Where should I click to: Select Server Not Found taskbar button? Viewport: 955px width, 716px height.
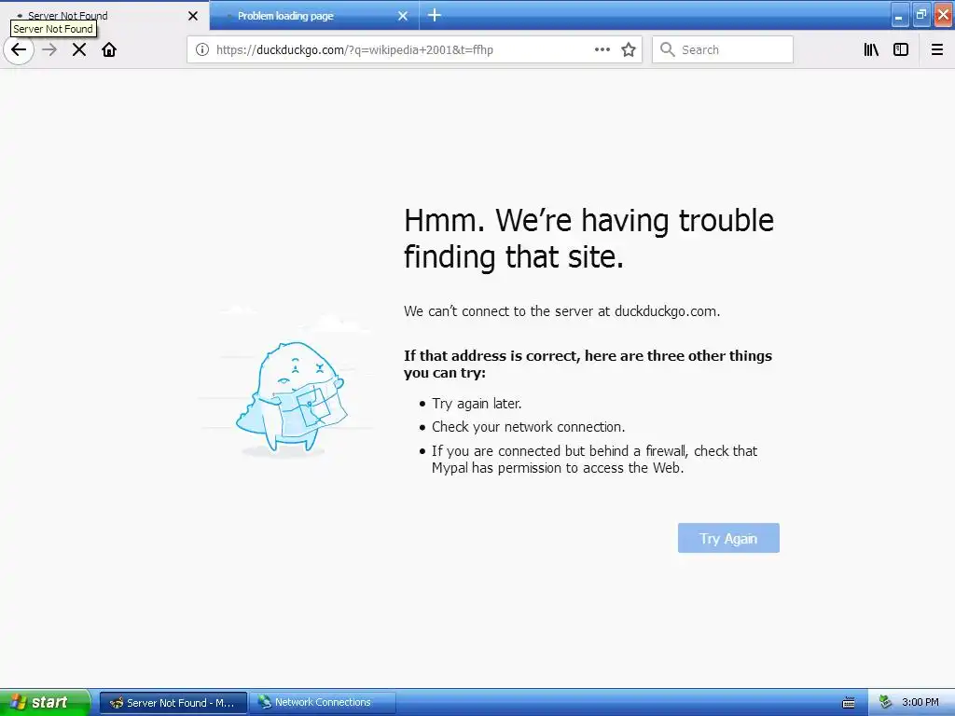pyautogui.click(x=173, y=703)
